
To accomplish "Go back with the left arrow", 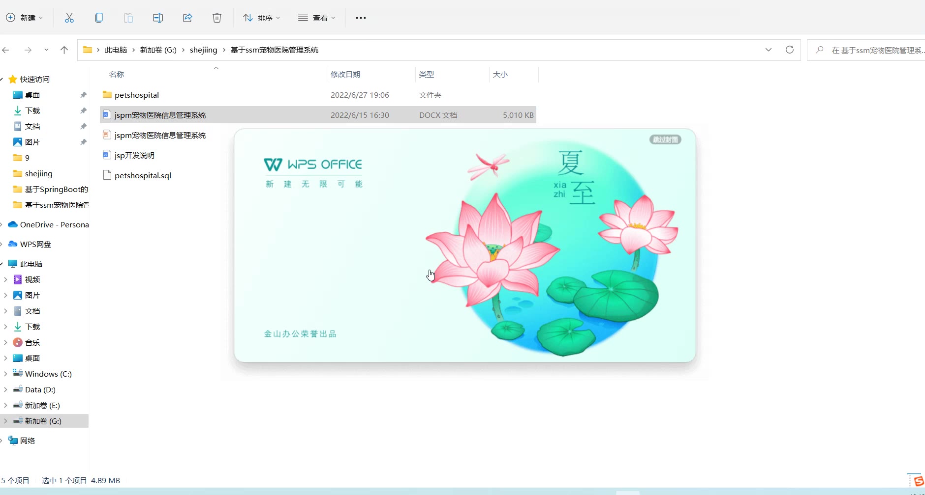I will [x=6, y=50].
